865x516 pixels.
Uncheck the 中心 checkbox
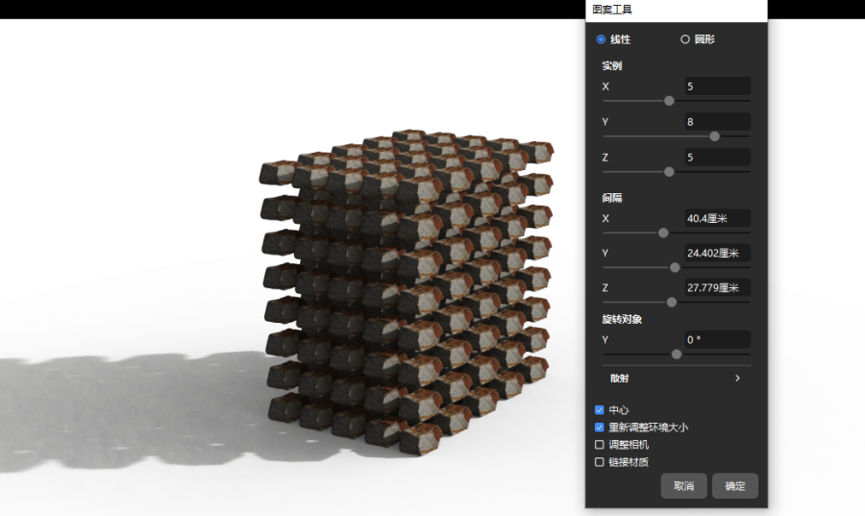pos(600,409)
